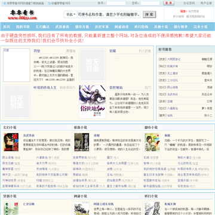The height and width of the screenshot is (215, 215).
Task: Click the 零零看书 site logo
Action: click(23, 15)
